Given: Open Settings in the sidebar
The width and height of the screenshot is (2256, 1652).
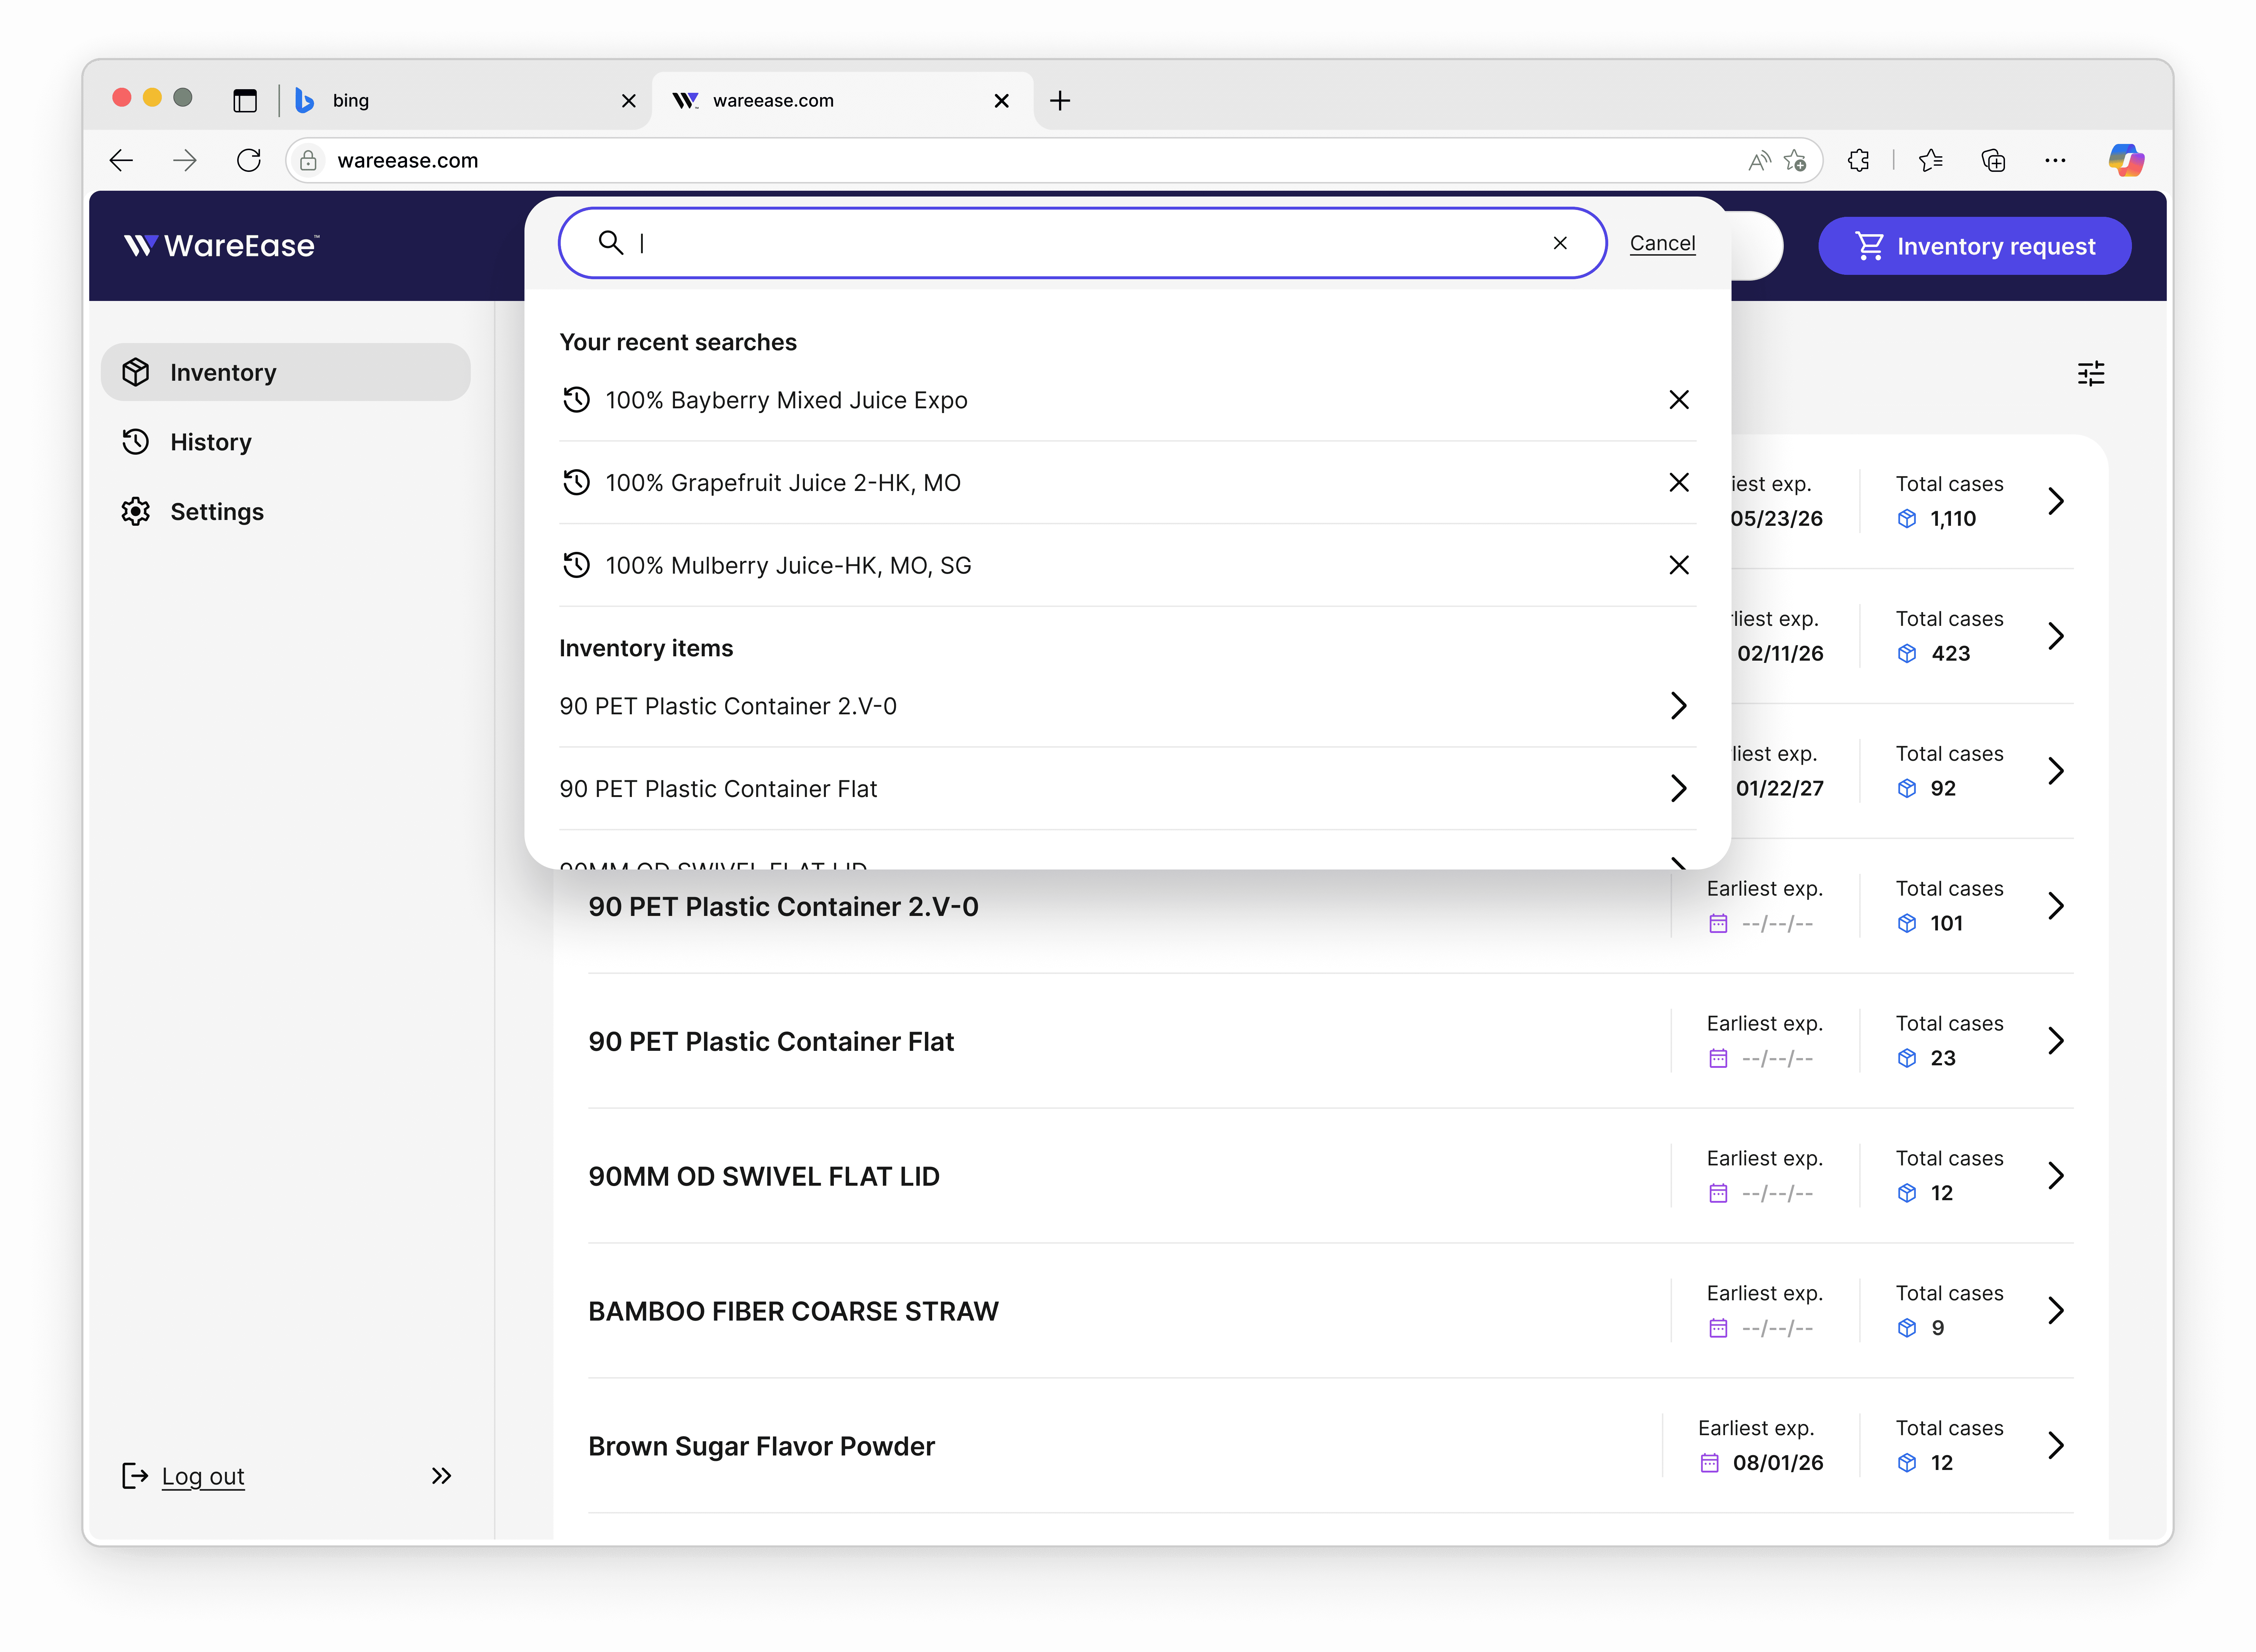Looking at the screenshot, I should point(216,512).
